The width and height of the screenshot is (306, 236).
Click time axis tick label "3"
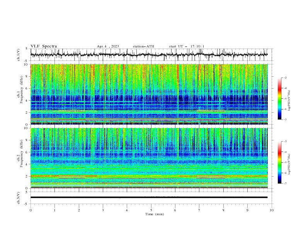click(x=103, y=210)
